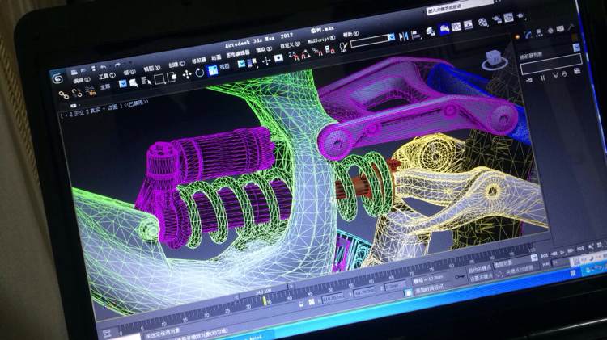Toggle the Angle Snap button
The image size is (607, 340).
(x=305, y=54)
